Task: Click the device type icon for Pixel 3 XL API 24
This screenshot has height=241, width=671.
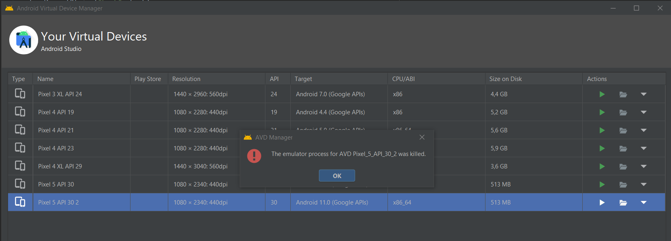Action: [x=20, y=94]
